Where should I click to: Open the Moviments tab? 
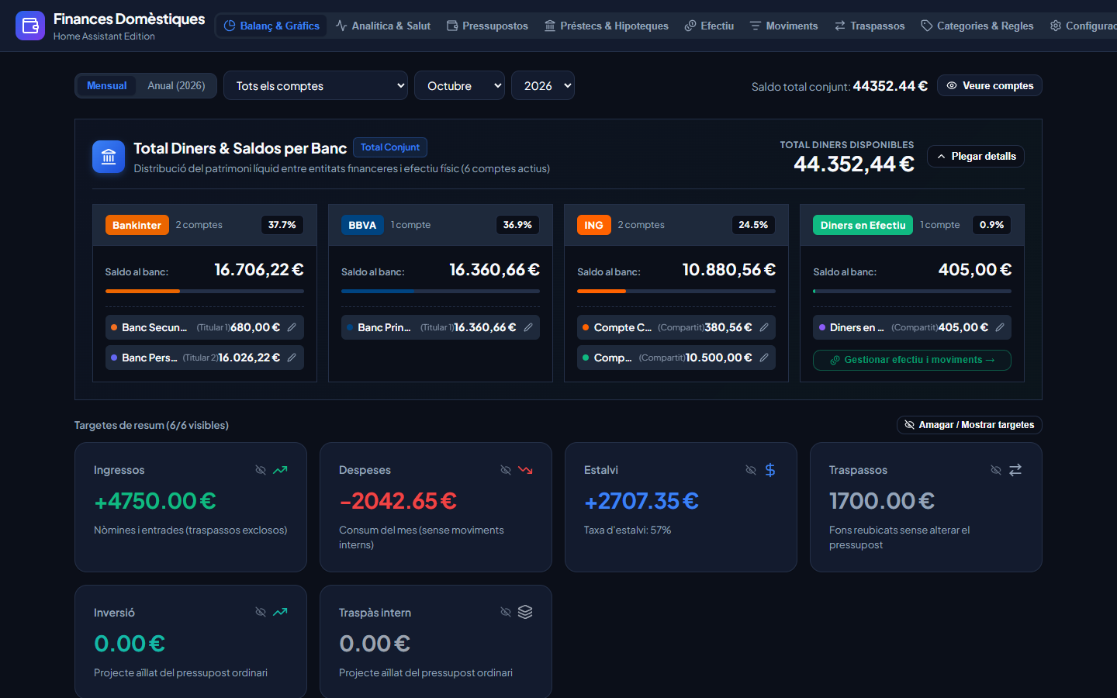(x=783, y=26)
